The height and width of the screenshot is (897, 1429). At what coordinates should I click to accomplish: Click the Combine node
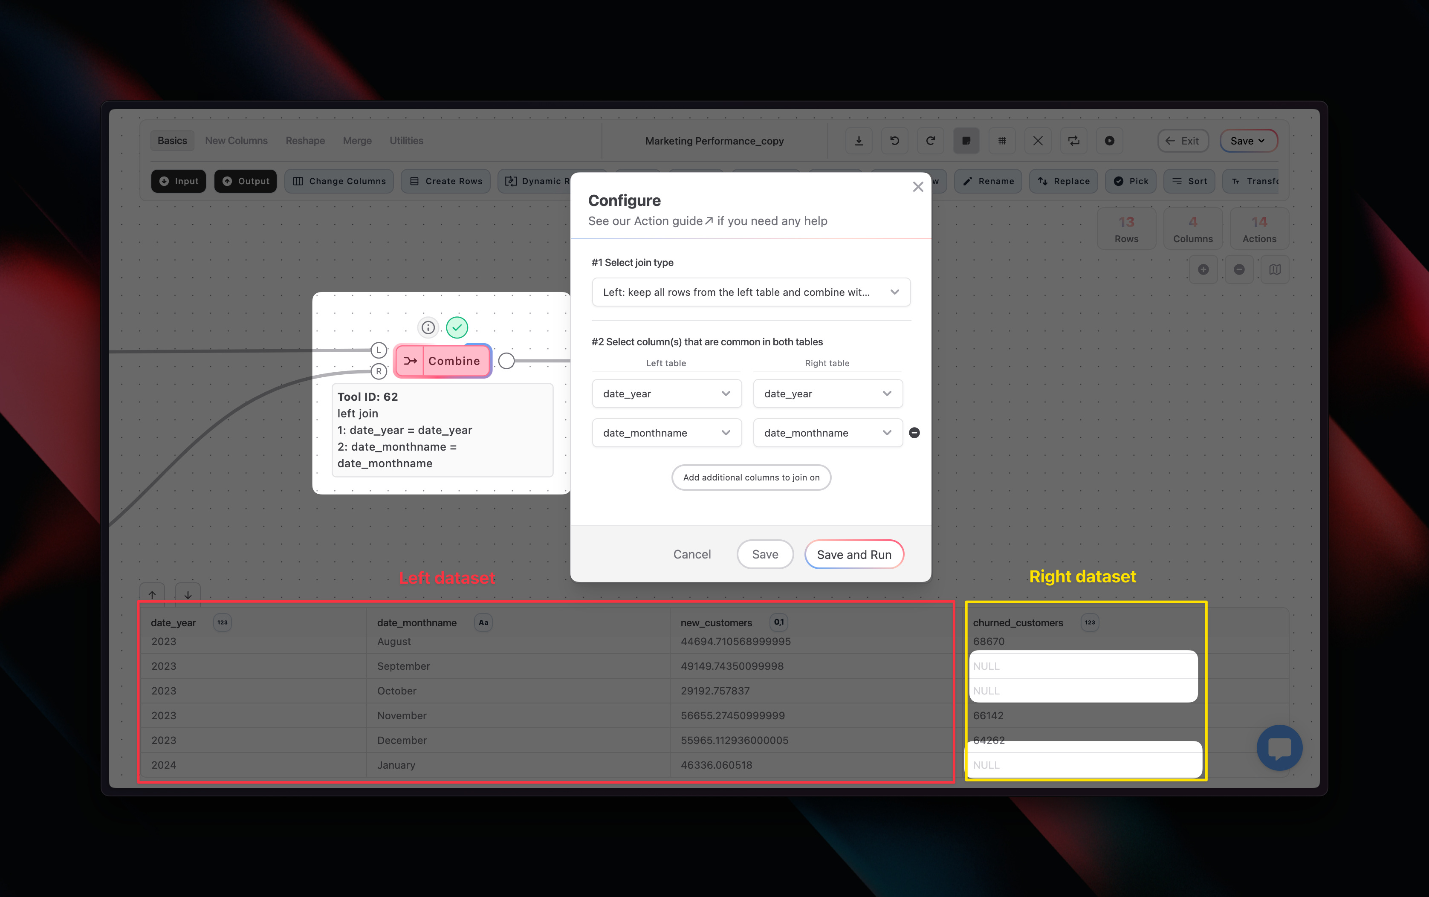tap(443, 361)
